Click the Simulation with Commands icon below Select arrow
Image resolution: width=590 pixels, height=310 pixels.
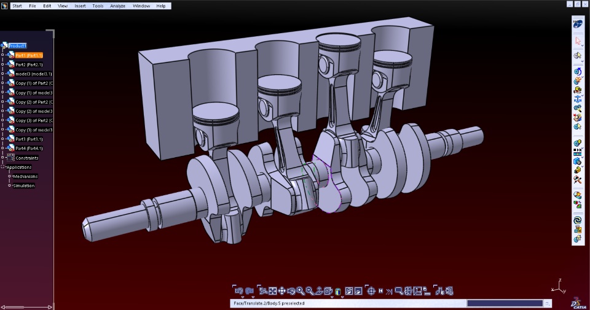[x=578, y=56]
